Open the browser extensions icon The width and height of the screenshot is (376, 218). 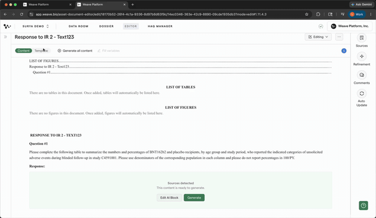[x=318, y=15]
